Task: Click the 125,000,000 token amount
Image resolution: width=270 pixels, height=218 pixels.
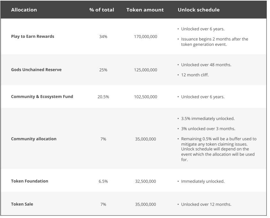Action: click(145, 70)
